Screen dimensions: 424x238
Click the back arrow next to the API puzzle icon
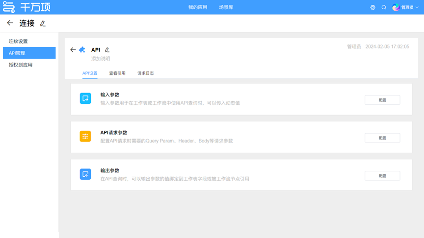(73, 49)
